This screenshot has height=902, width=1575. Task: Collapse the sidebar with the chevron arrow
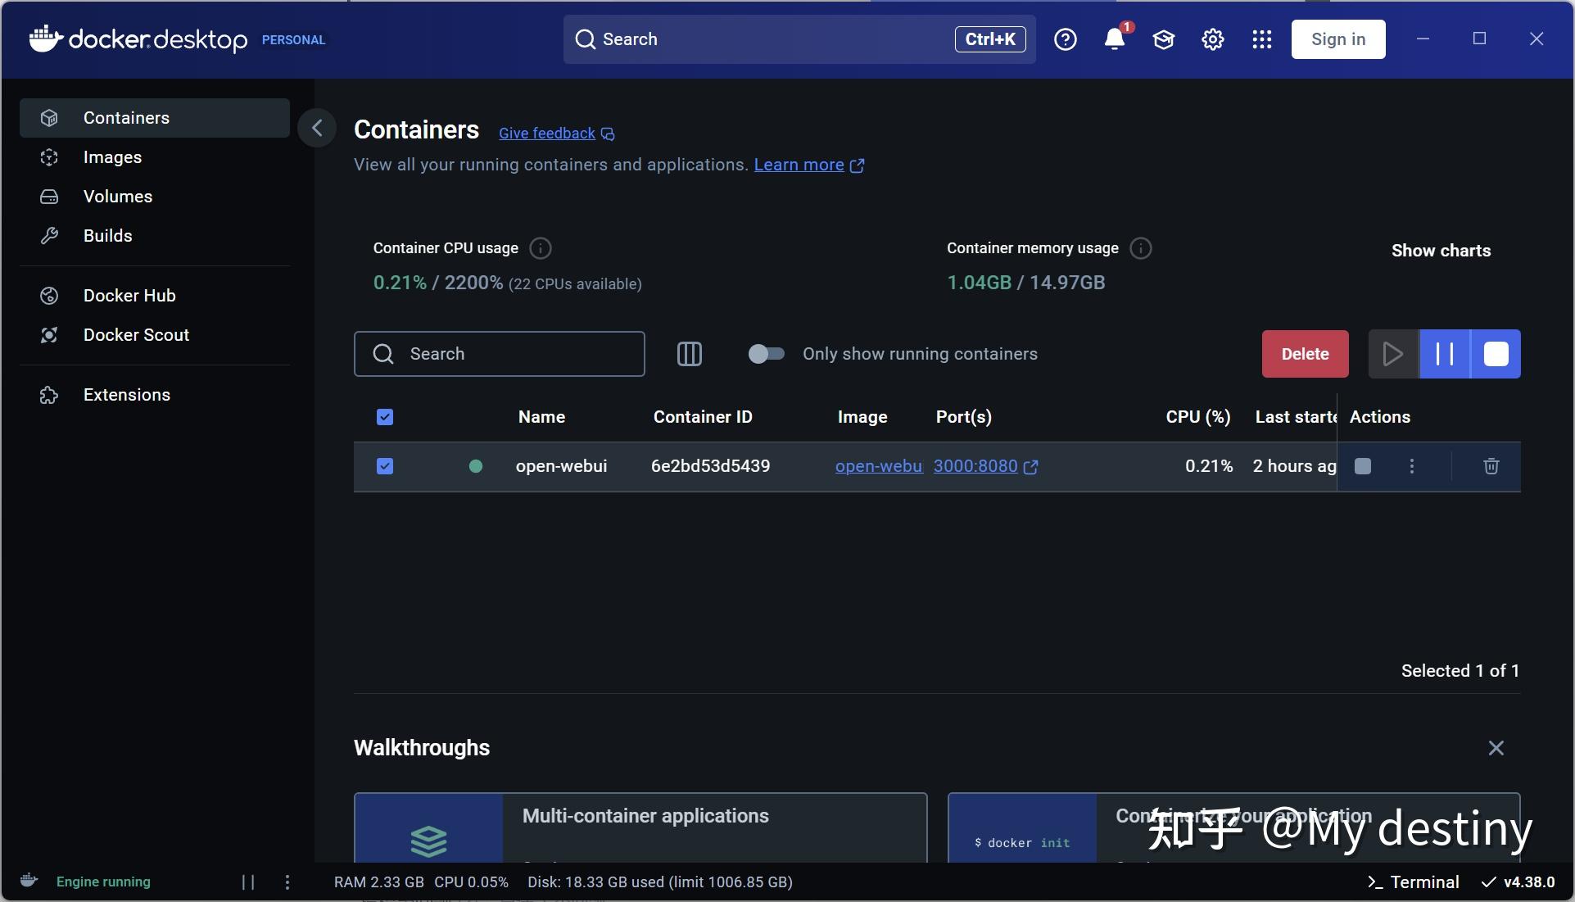point(317,128)
